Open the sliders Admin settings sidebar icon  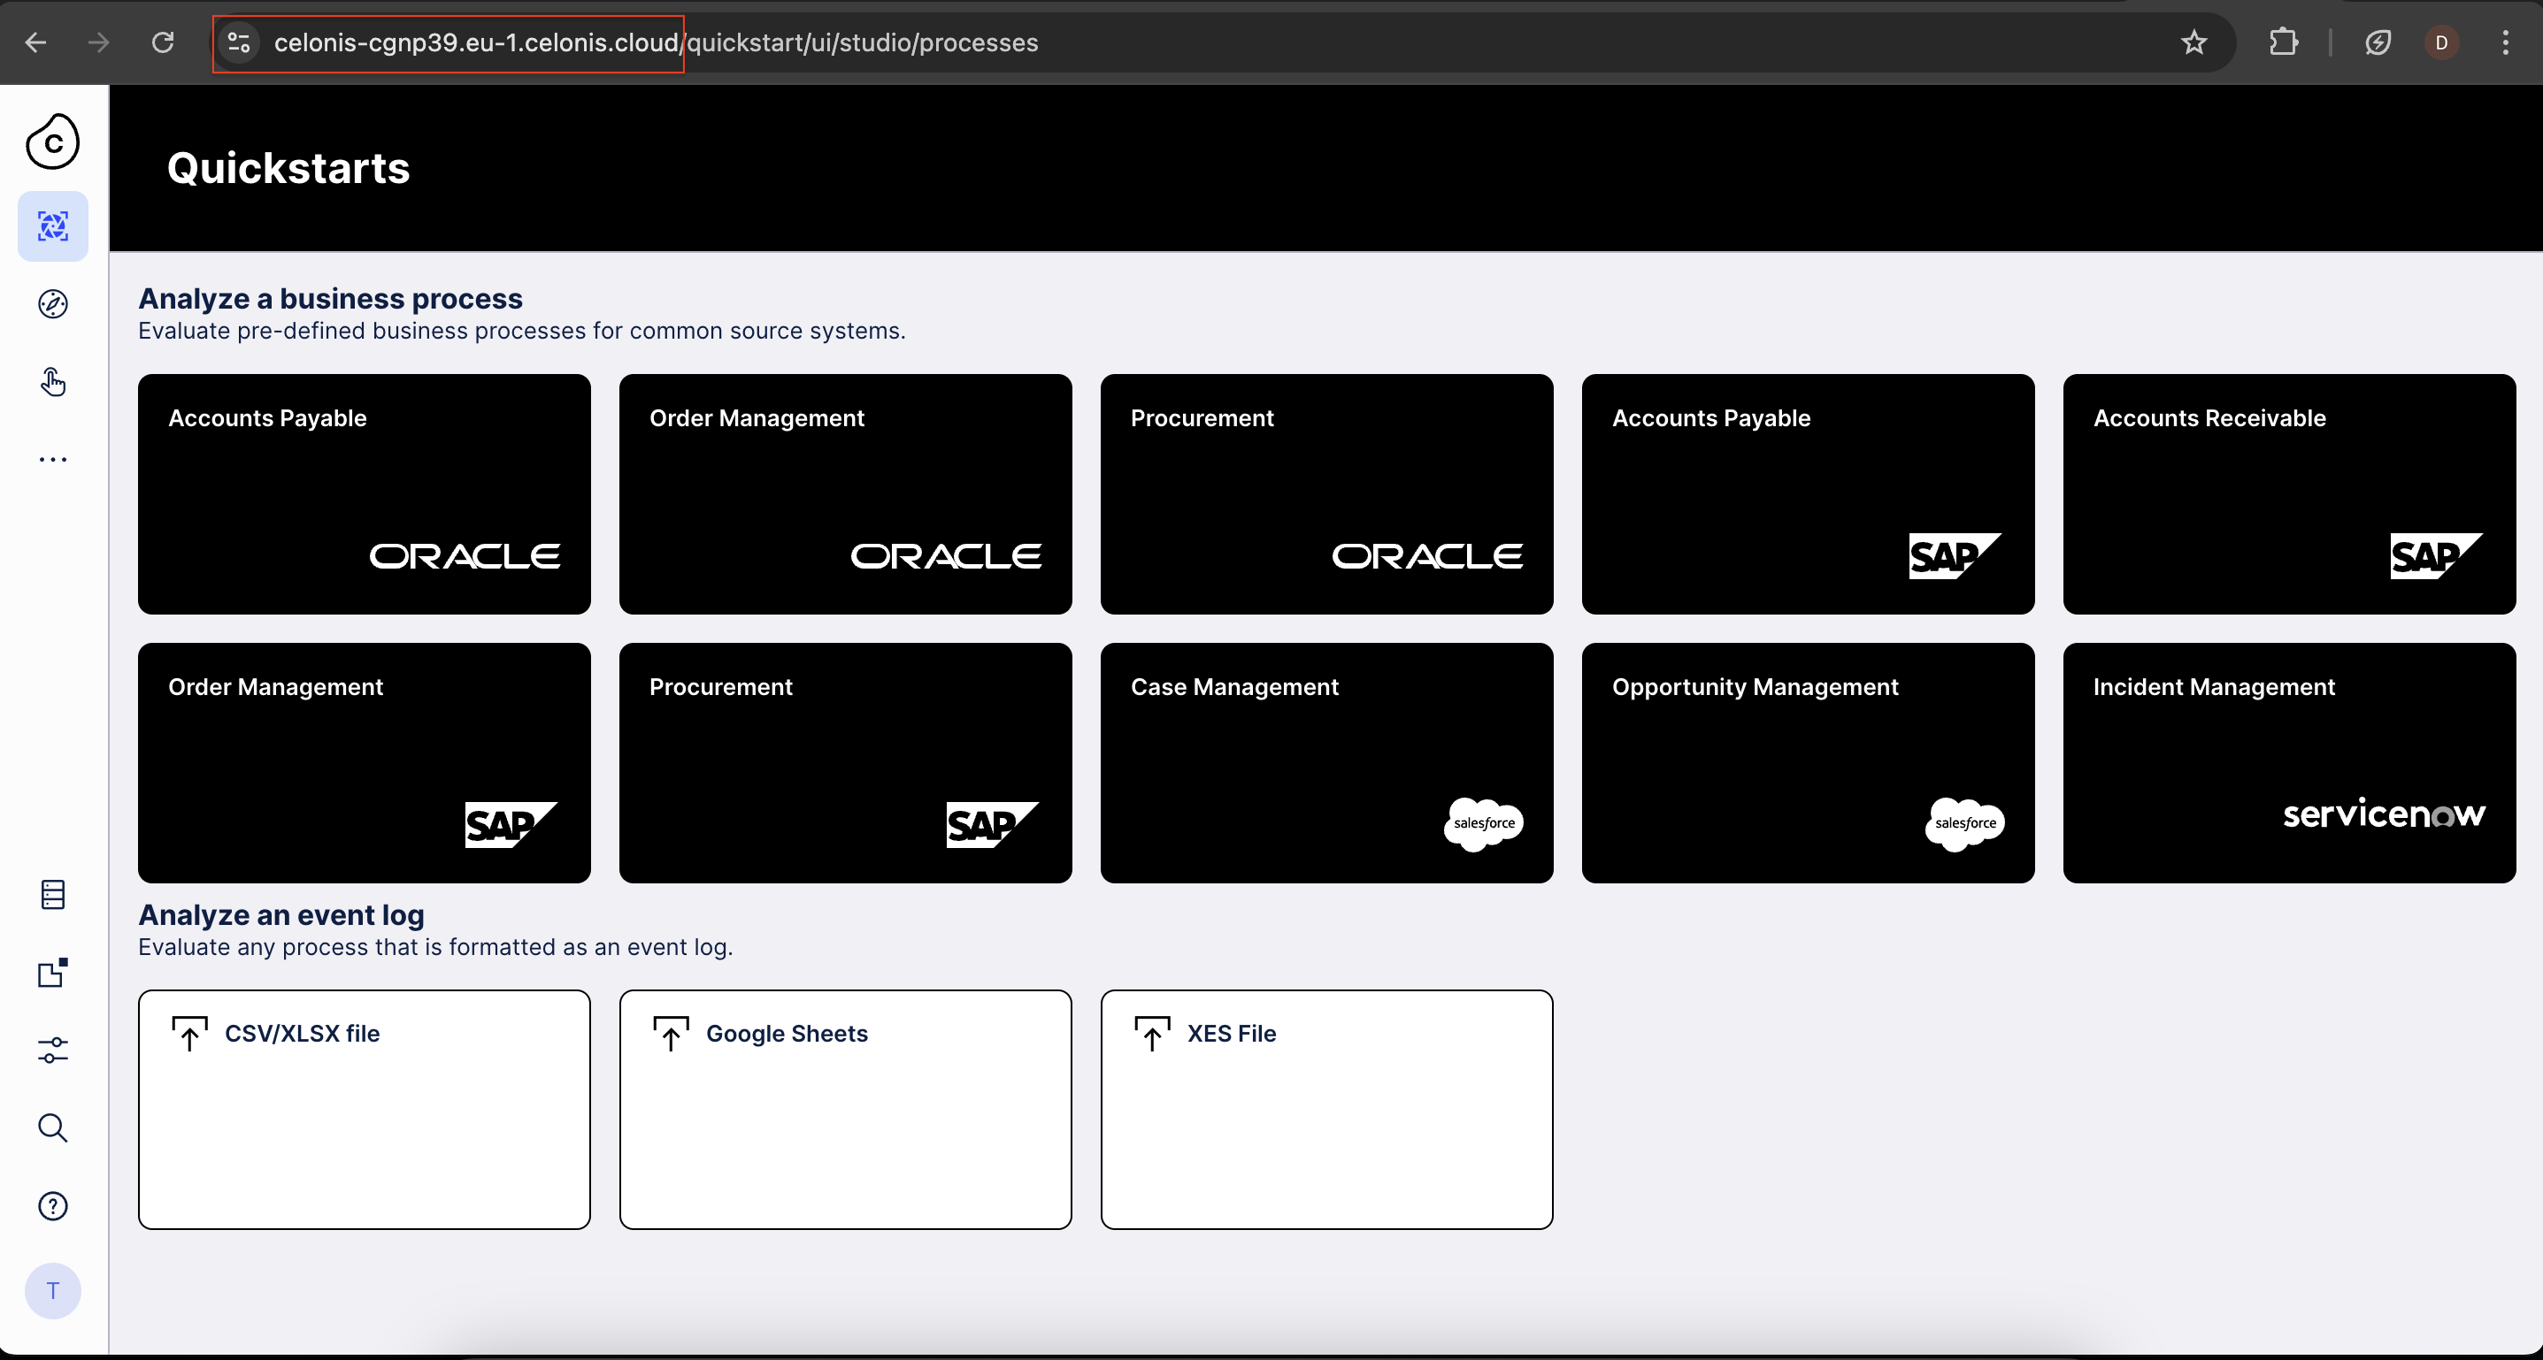click(52, 1051)
